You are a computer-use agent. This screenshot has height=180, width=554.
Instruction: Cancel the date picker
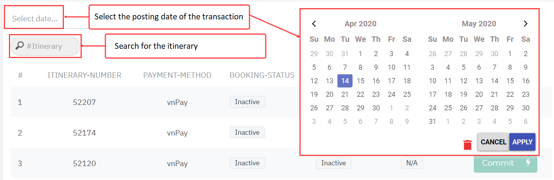493,142
